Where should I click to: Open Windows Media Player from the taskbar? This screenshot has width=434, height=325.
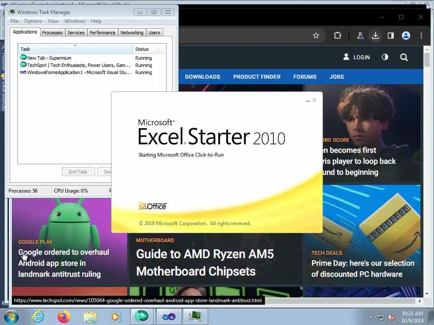click(116, 317)
